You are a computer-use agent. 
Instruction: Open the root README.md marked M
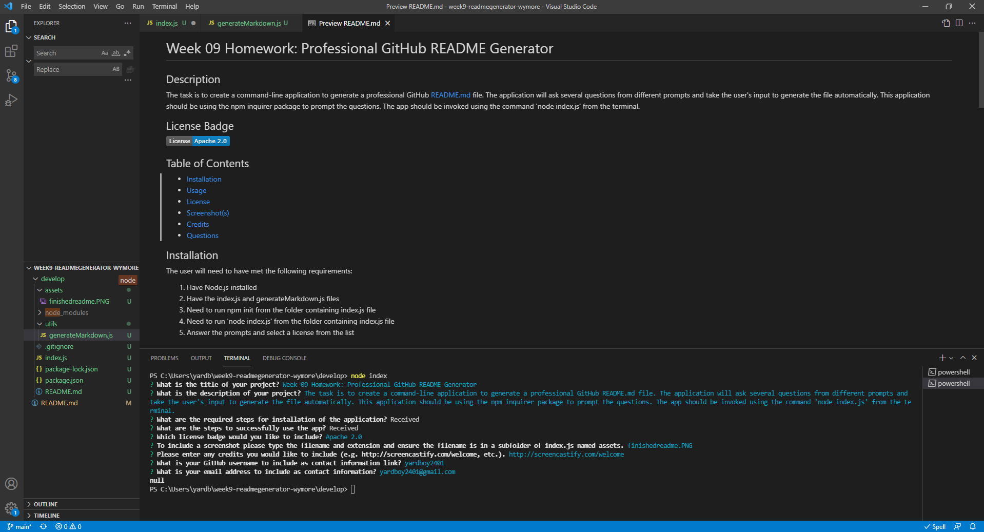pos(60,403)
